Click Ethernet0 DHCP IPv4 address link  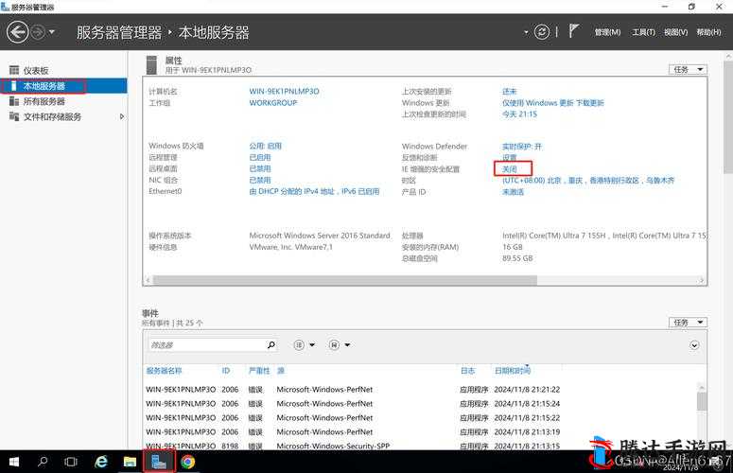[314, 191]
